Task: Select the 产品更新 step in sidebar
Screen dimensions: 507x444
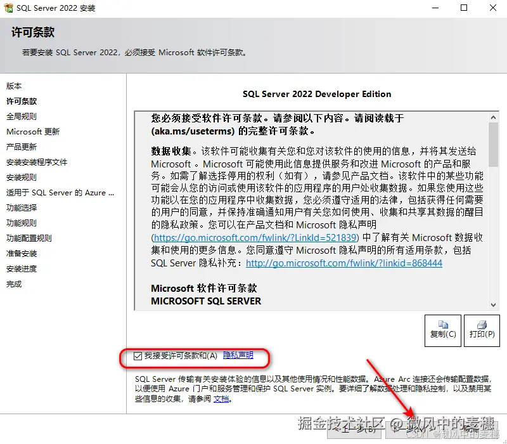Action: [x=22, y=147]
